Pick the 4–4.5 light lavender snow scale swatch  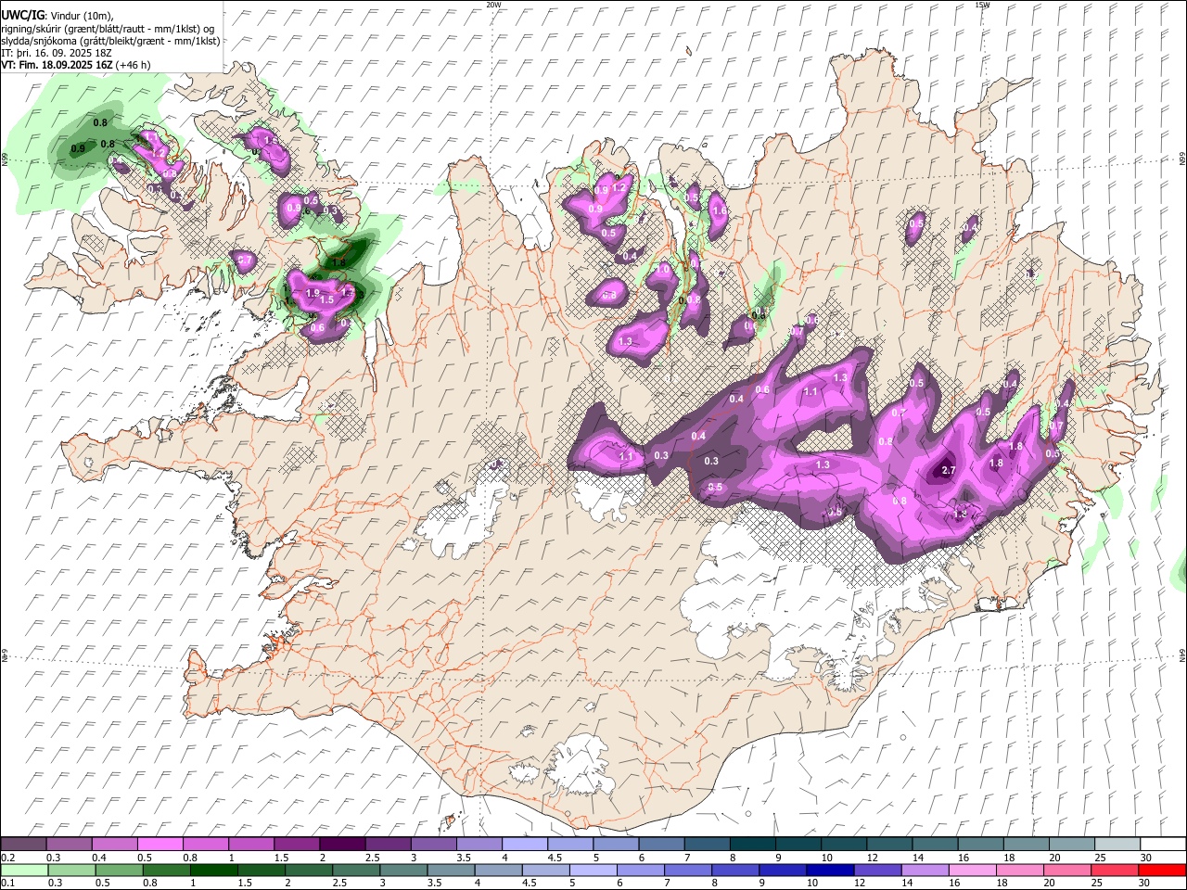tap(524, 845)
